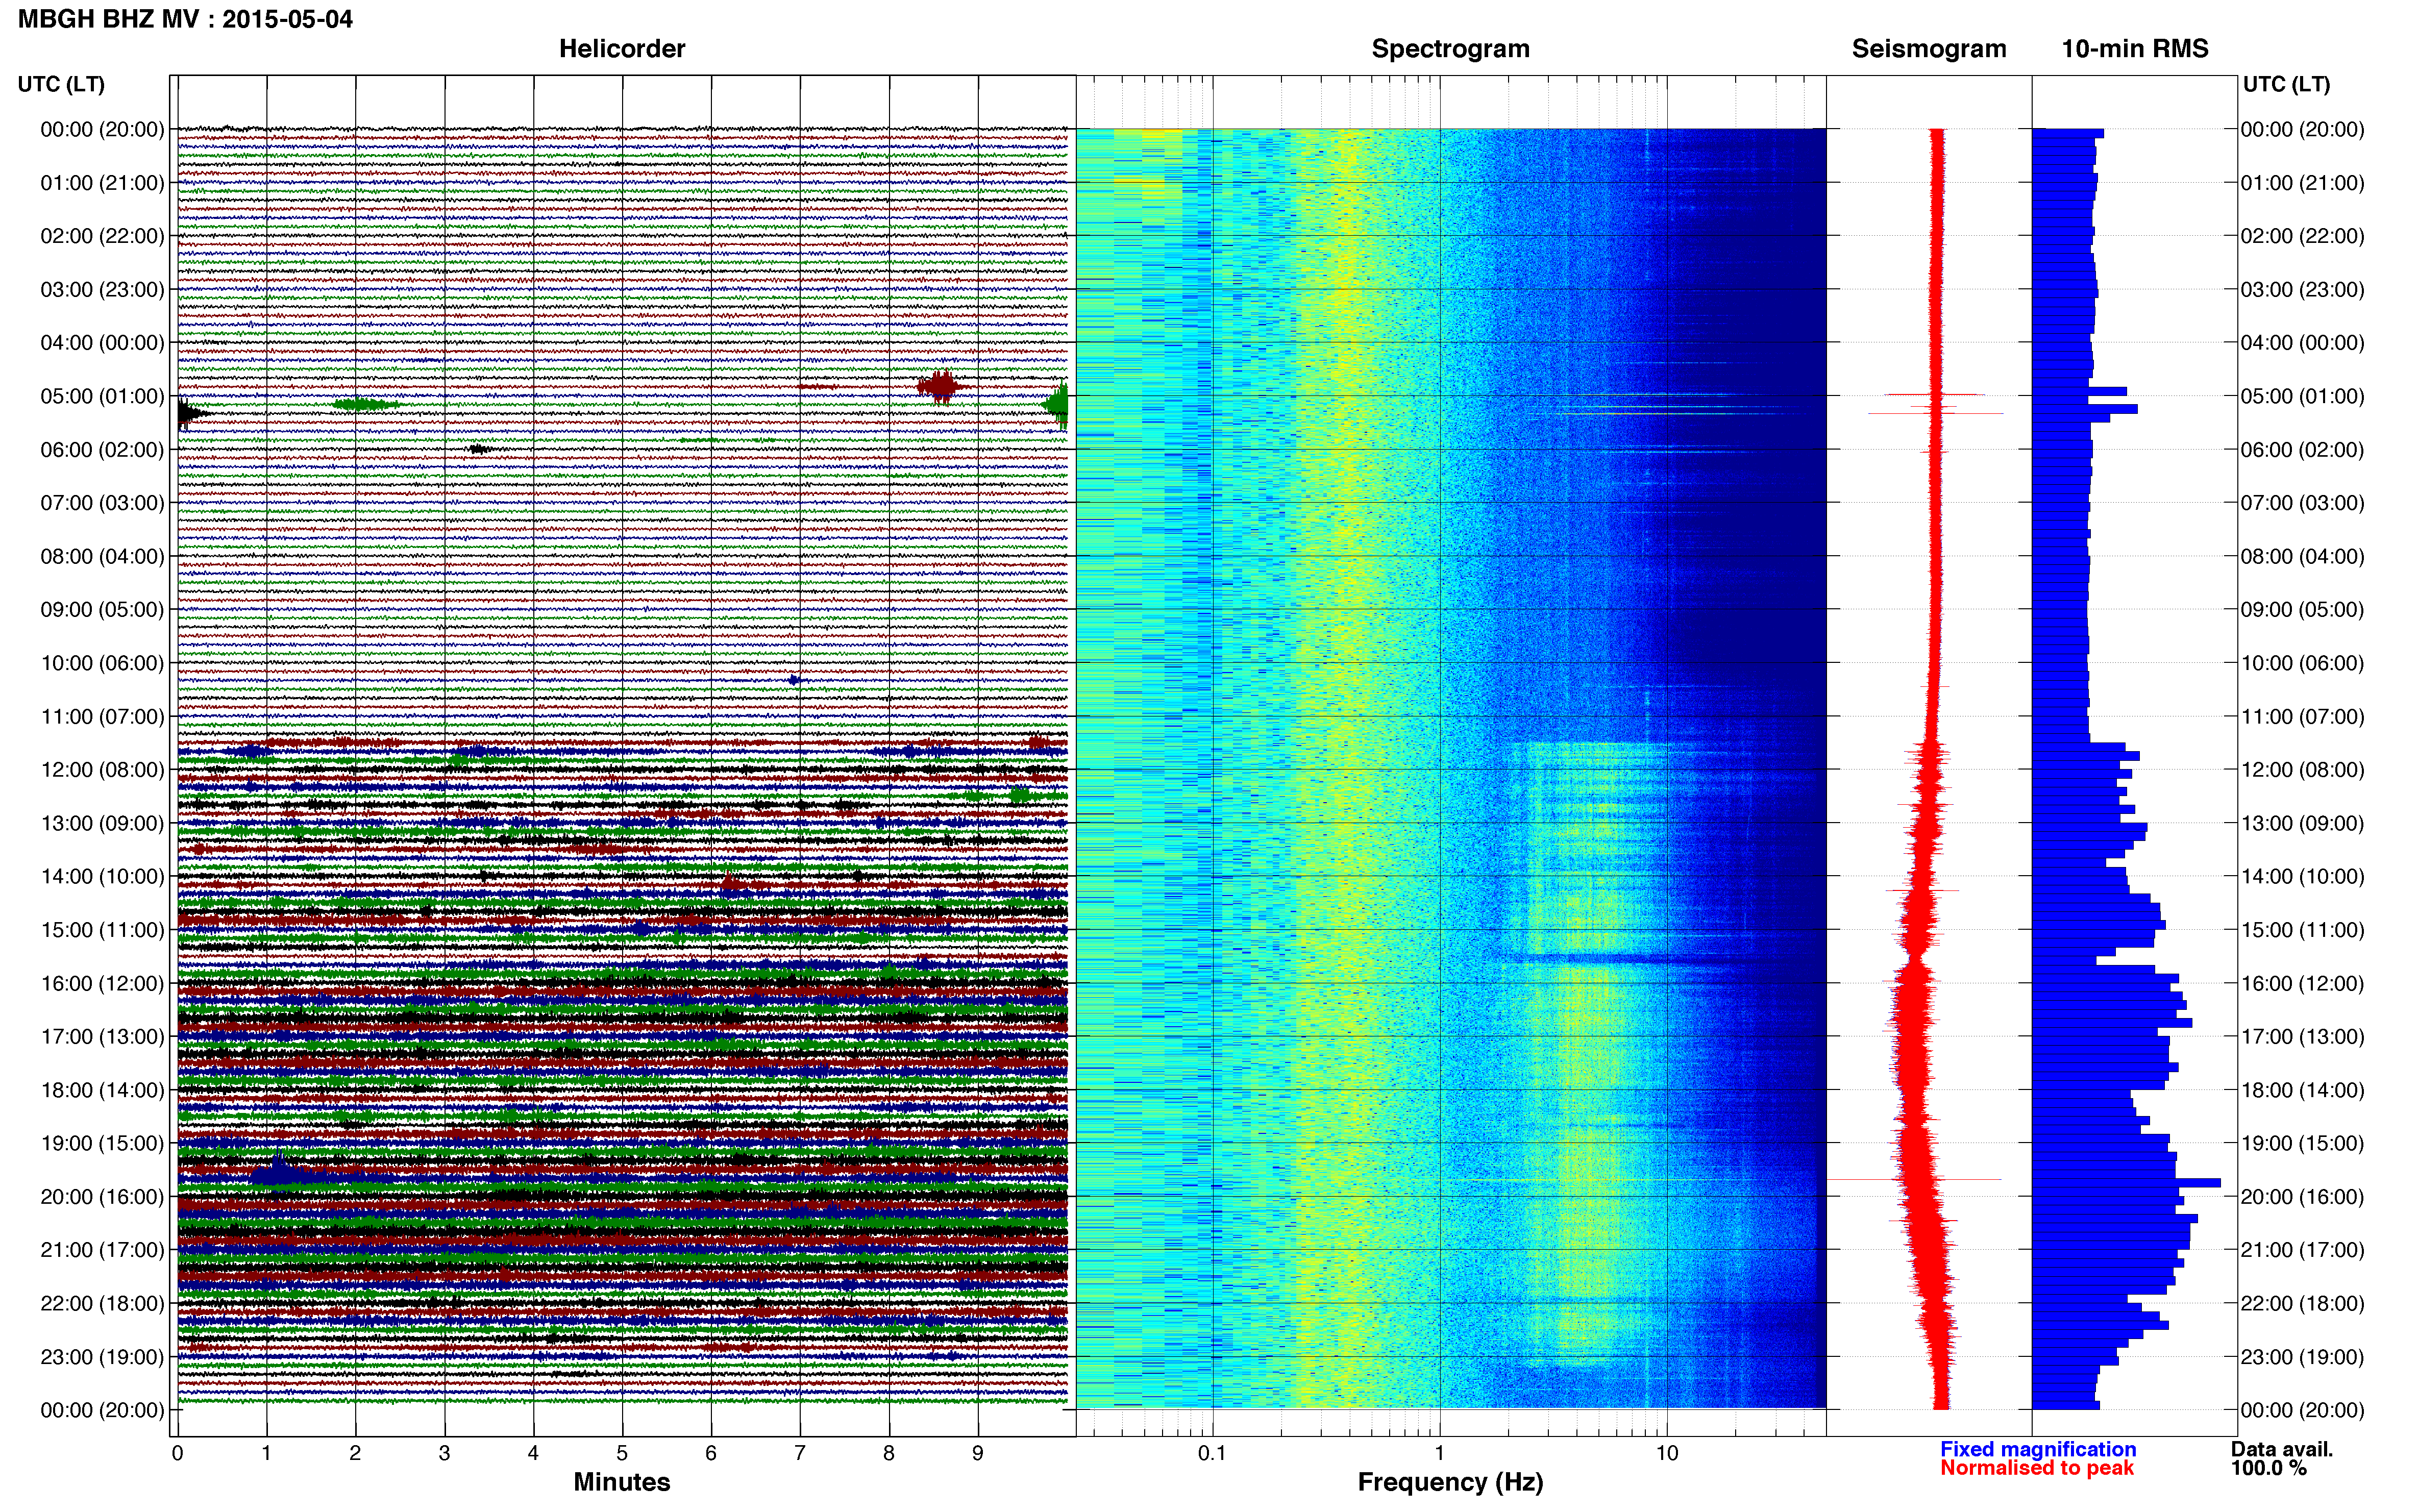Click the right 'UTC (LT)' axis label

tap(2286, 84)
